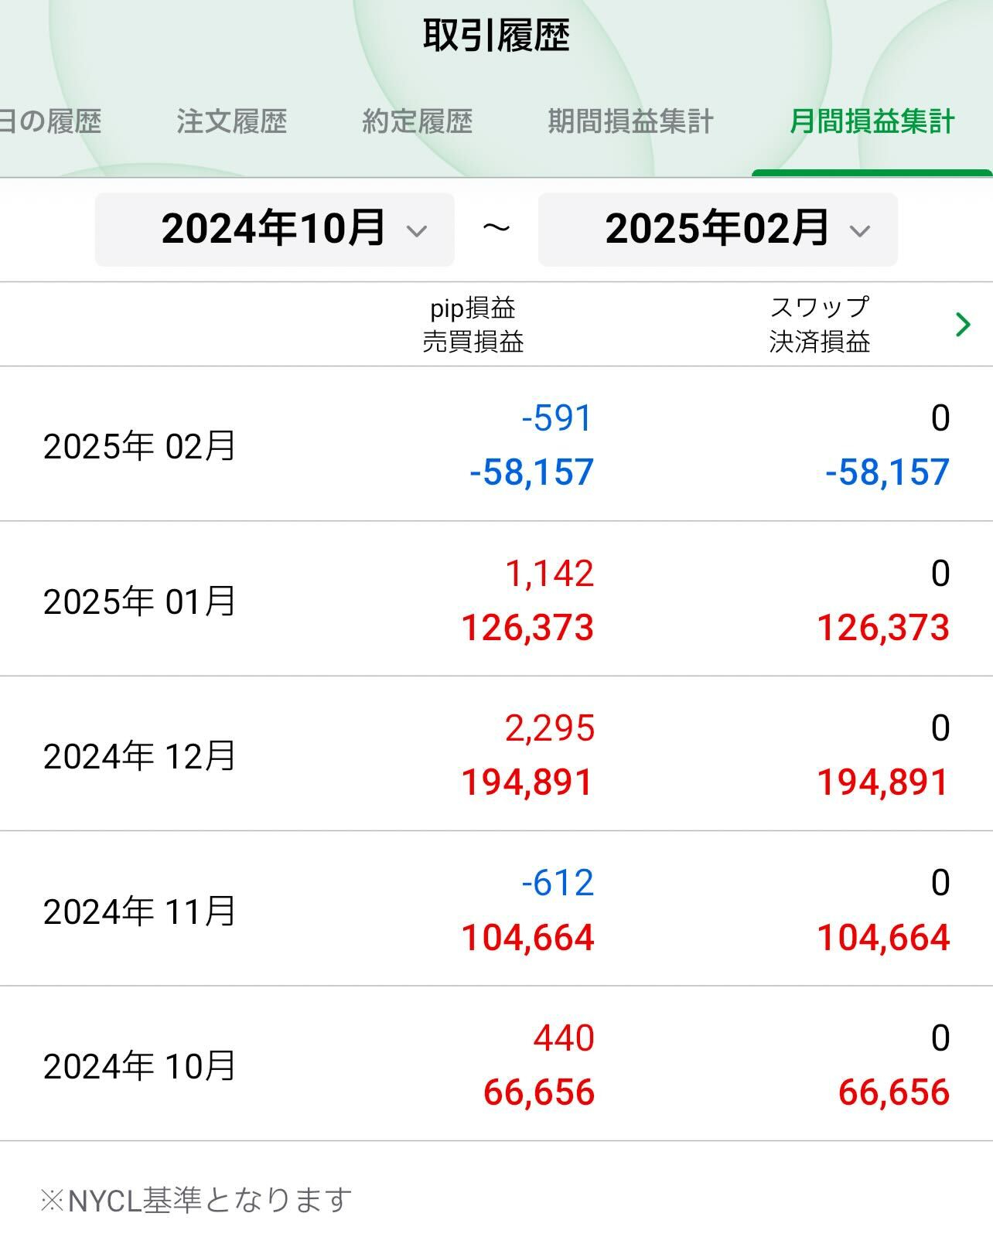Tap the 2025年 02月 row label
This screenshot has height=1254, width=993.
click(x=139, y=446)
